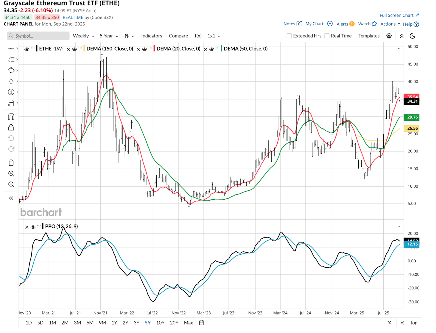Enable the Real-Time checkbox
436x333 pixels.
pyautogui.click(x=327, y=36)
